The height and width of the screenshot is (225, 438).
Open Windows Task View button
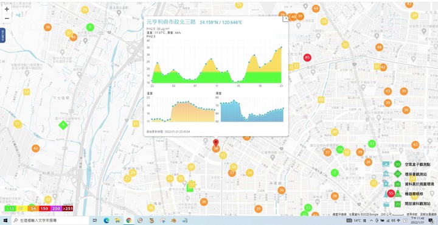(x=95, y=221)
